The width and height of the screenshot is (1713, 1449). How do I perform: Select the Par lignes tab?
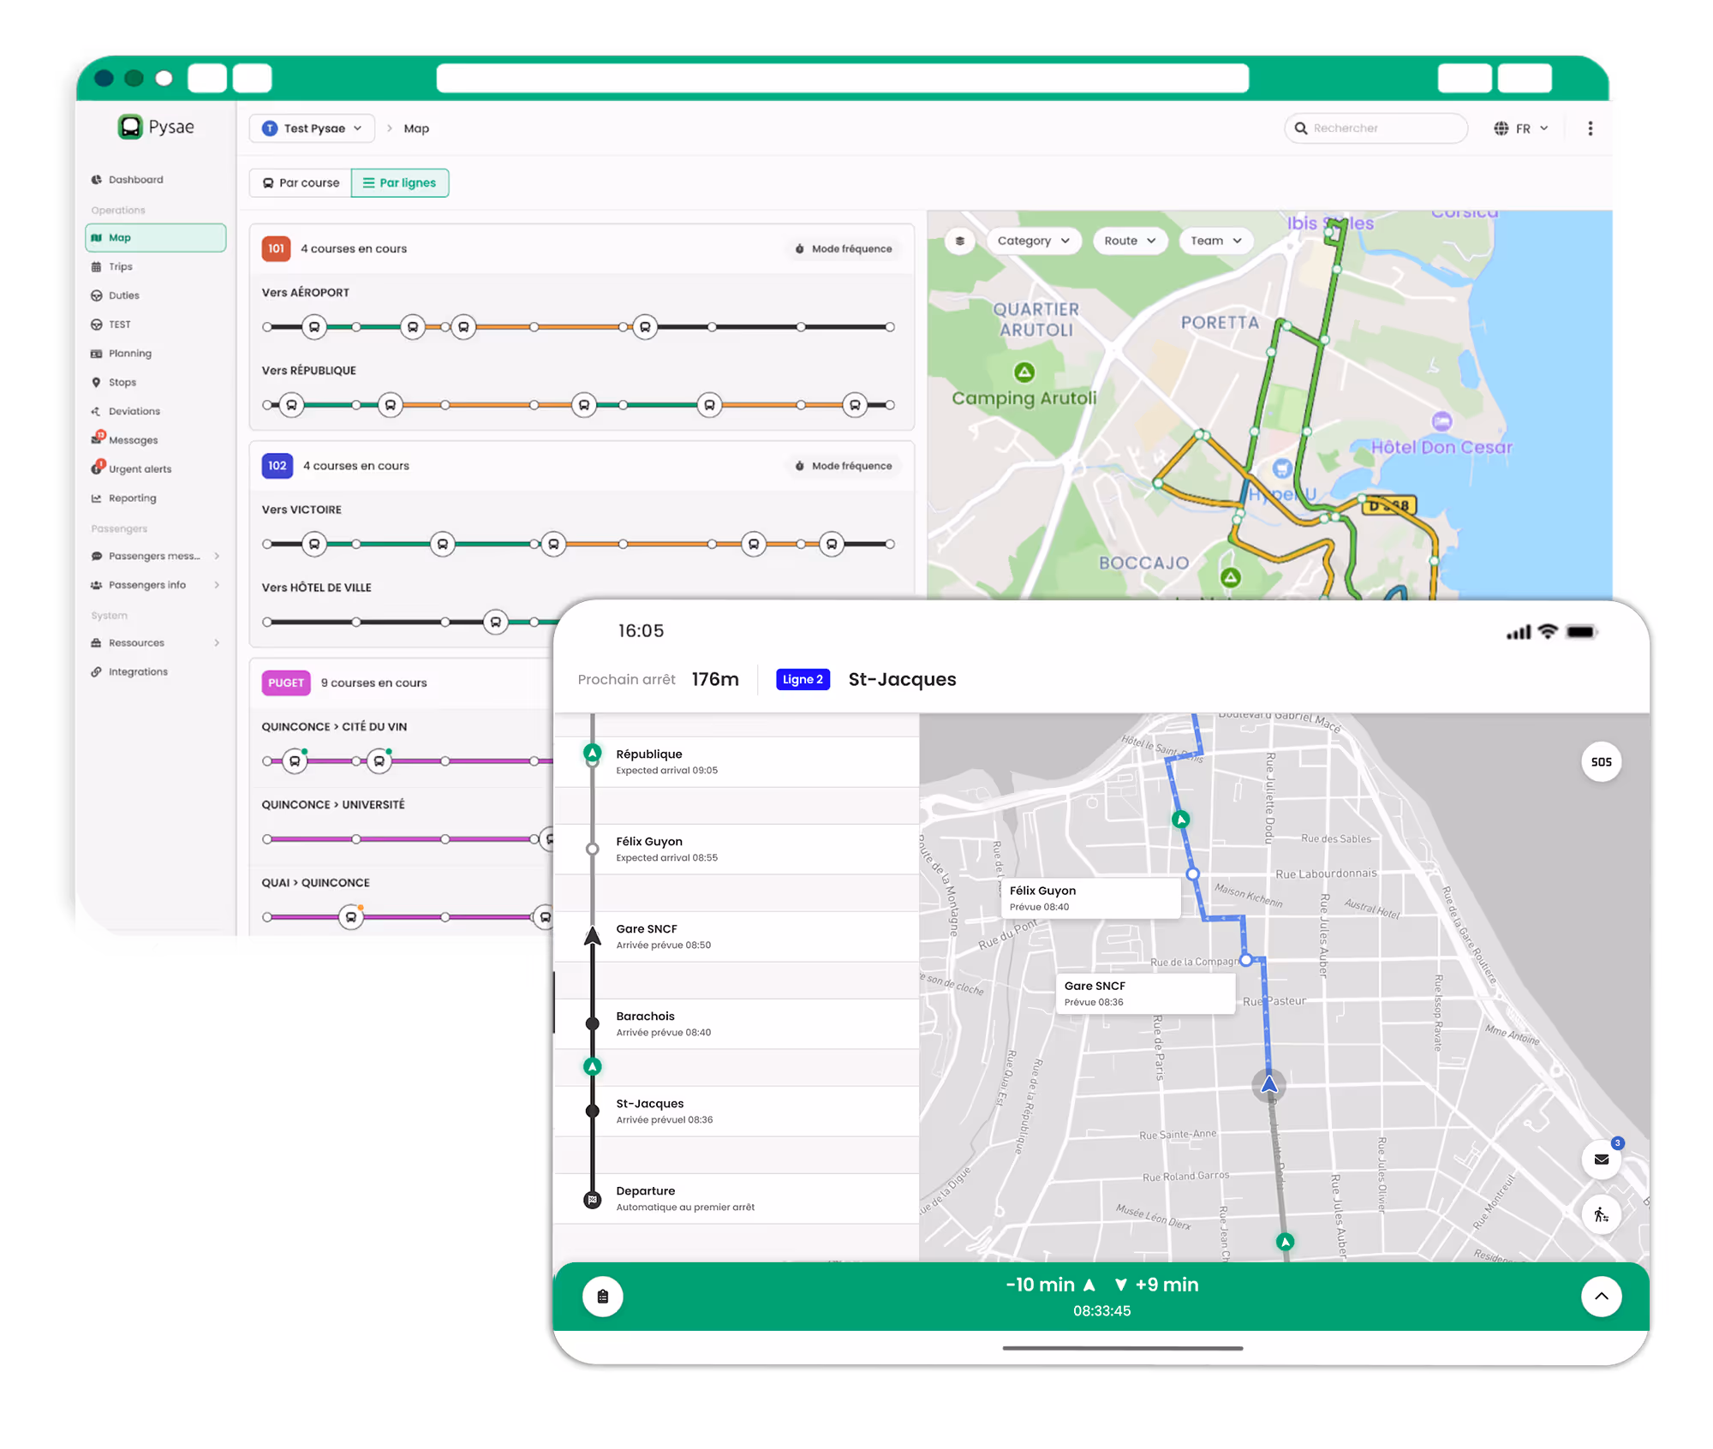[x=400, y=183]
